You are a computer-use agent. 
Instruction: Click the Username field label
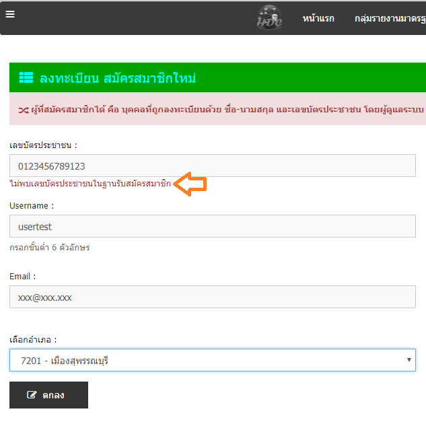pos(32,205)
